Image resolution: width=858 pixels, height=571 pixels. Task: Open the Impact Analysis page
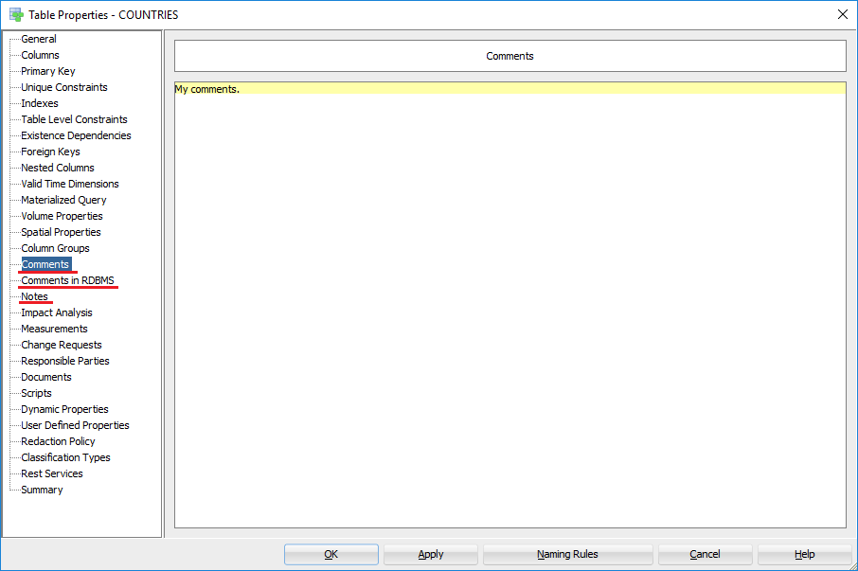[57, 312]
